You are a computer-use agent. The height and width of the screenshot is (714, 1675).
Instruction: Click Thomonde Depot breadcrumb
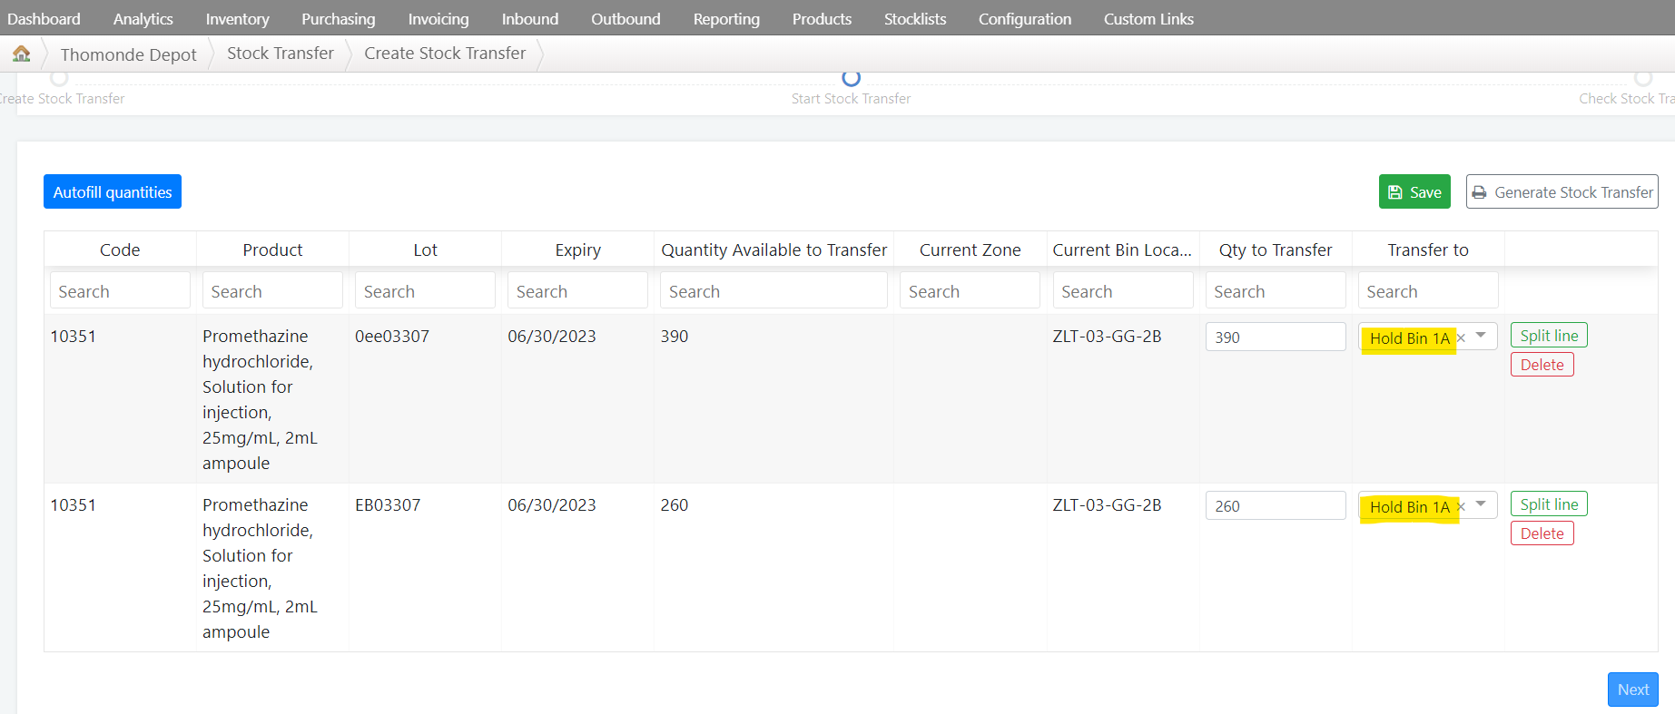click(128, 54)
